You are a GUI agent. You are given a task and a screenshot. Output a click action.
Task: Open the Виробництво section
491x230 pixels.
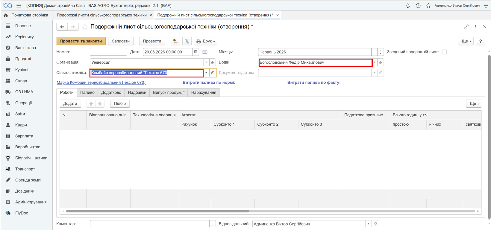pos(28,147)
